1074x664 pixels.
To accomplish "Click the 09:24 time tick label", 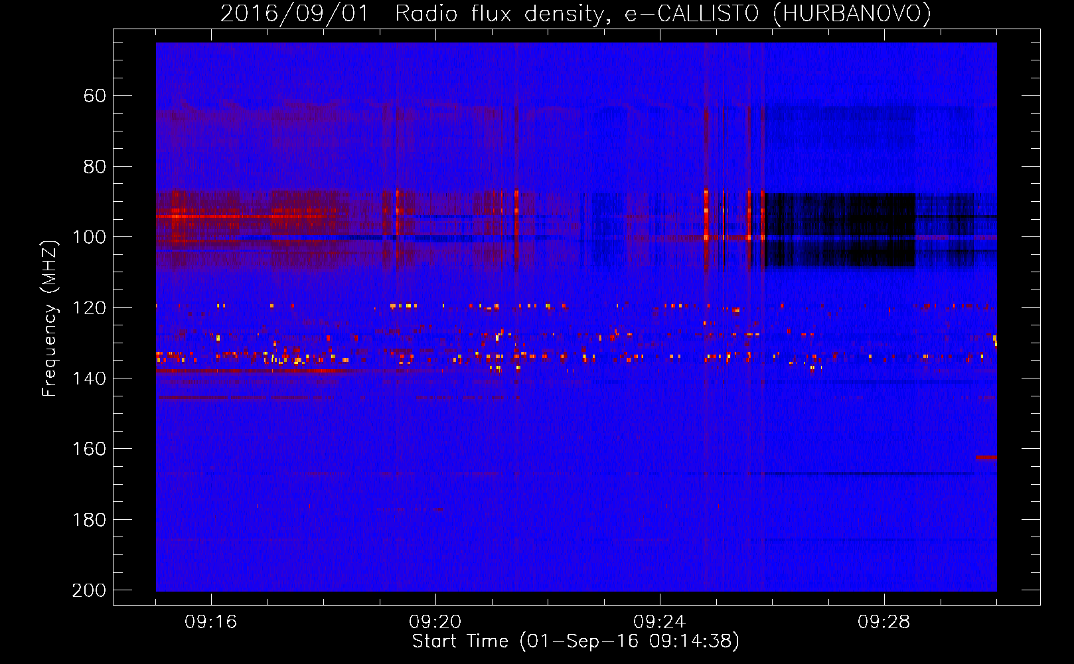I will click(660, 622).
